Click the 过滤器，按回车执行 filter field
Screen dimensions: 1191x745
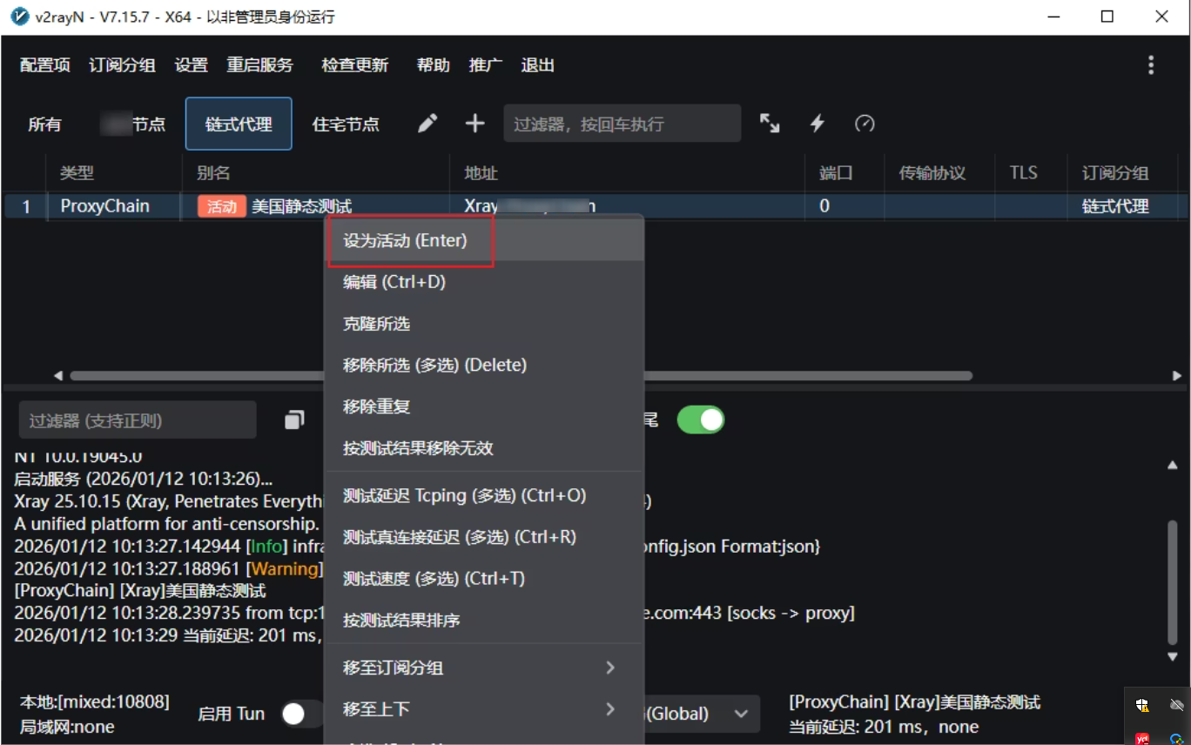622,124
